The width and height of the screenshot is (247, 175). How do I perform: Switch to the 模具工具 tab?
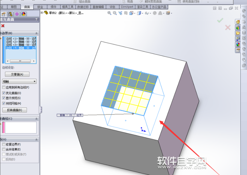tap(68, 7)
